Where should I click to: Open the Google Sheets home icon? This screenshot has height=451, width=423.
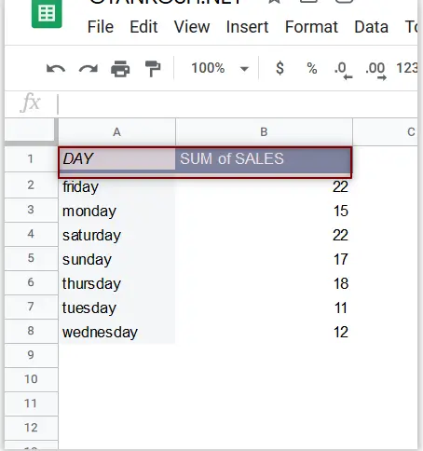pyautogui.click(x=47, y=14)
